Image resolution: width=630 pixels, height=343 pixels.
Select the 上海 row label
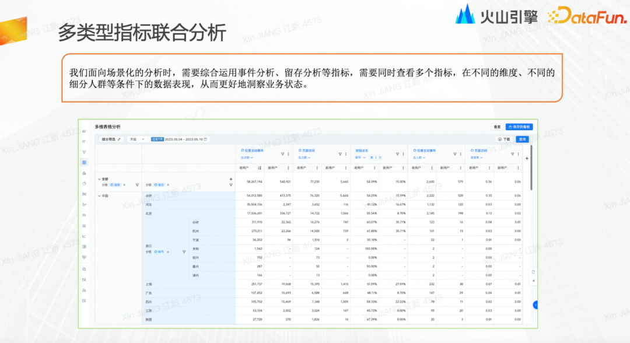pos(149,284)
